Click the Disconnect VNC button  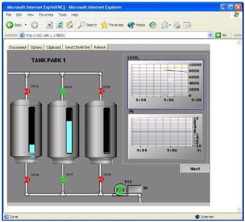point(18,47)
